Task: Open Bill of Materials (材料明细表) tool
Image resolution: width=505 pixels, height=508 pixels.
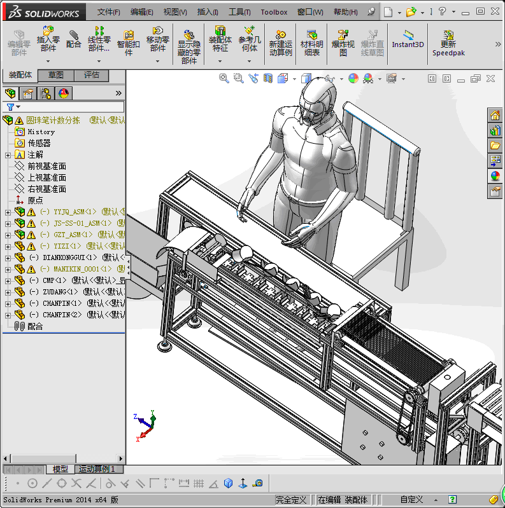Action: click(312, 43)
